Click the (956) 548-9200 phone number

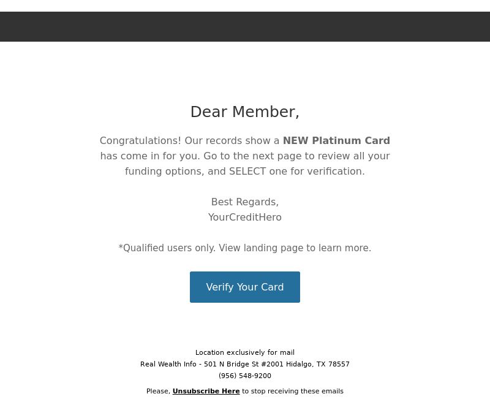(245, 376)
